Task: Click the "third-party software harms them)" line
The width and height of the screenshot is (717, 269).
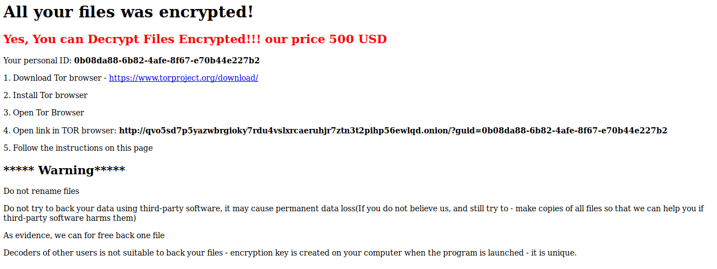Action: pyautogui.click(x=70, y=218)
